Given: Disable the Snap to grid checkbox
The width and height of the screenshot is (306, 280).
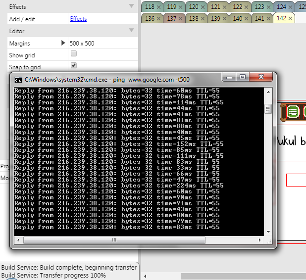Looking at the screenshot, I should 74,65.
